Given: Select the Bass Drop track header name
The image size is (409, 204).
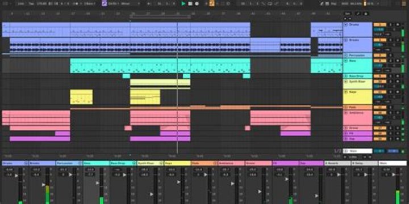Looking at the screenshot, I should [x=356, y=76].
